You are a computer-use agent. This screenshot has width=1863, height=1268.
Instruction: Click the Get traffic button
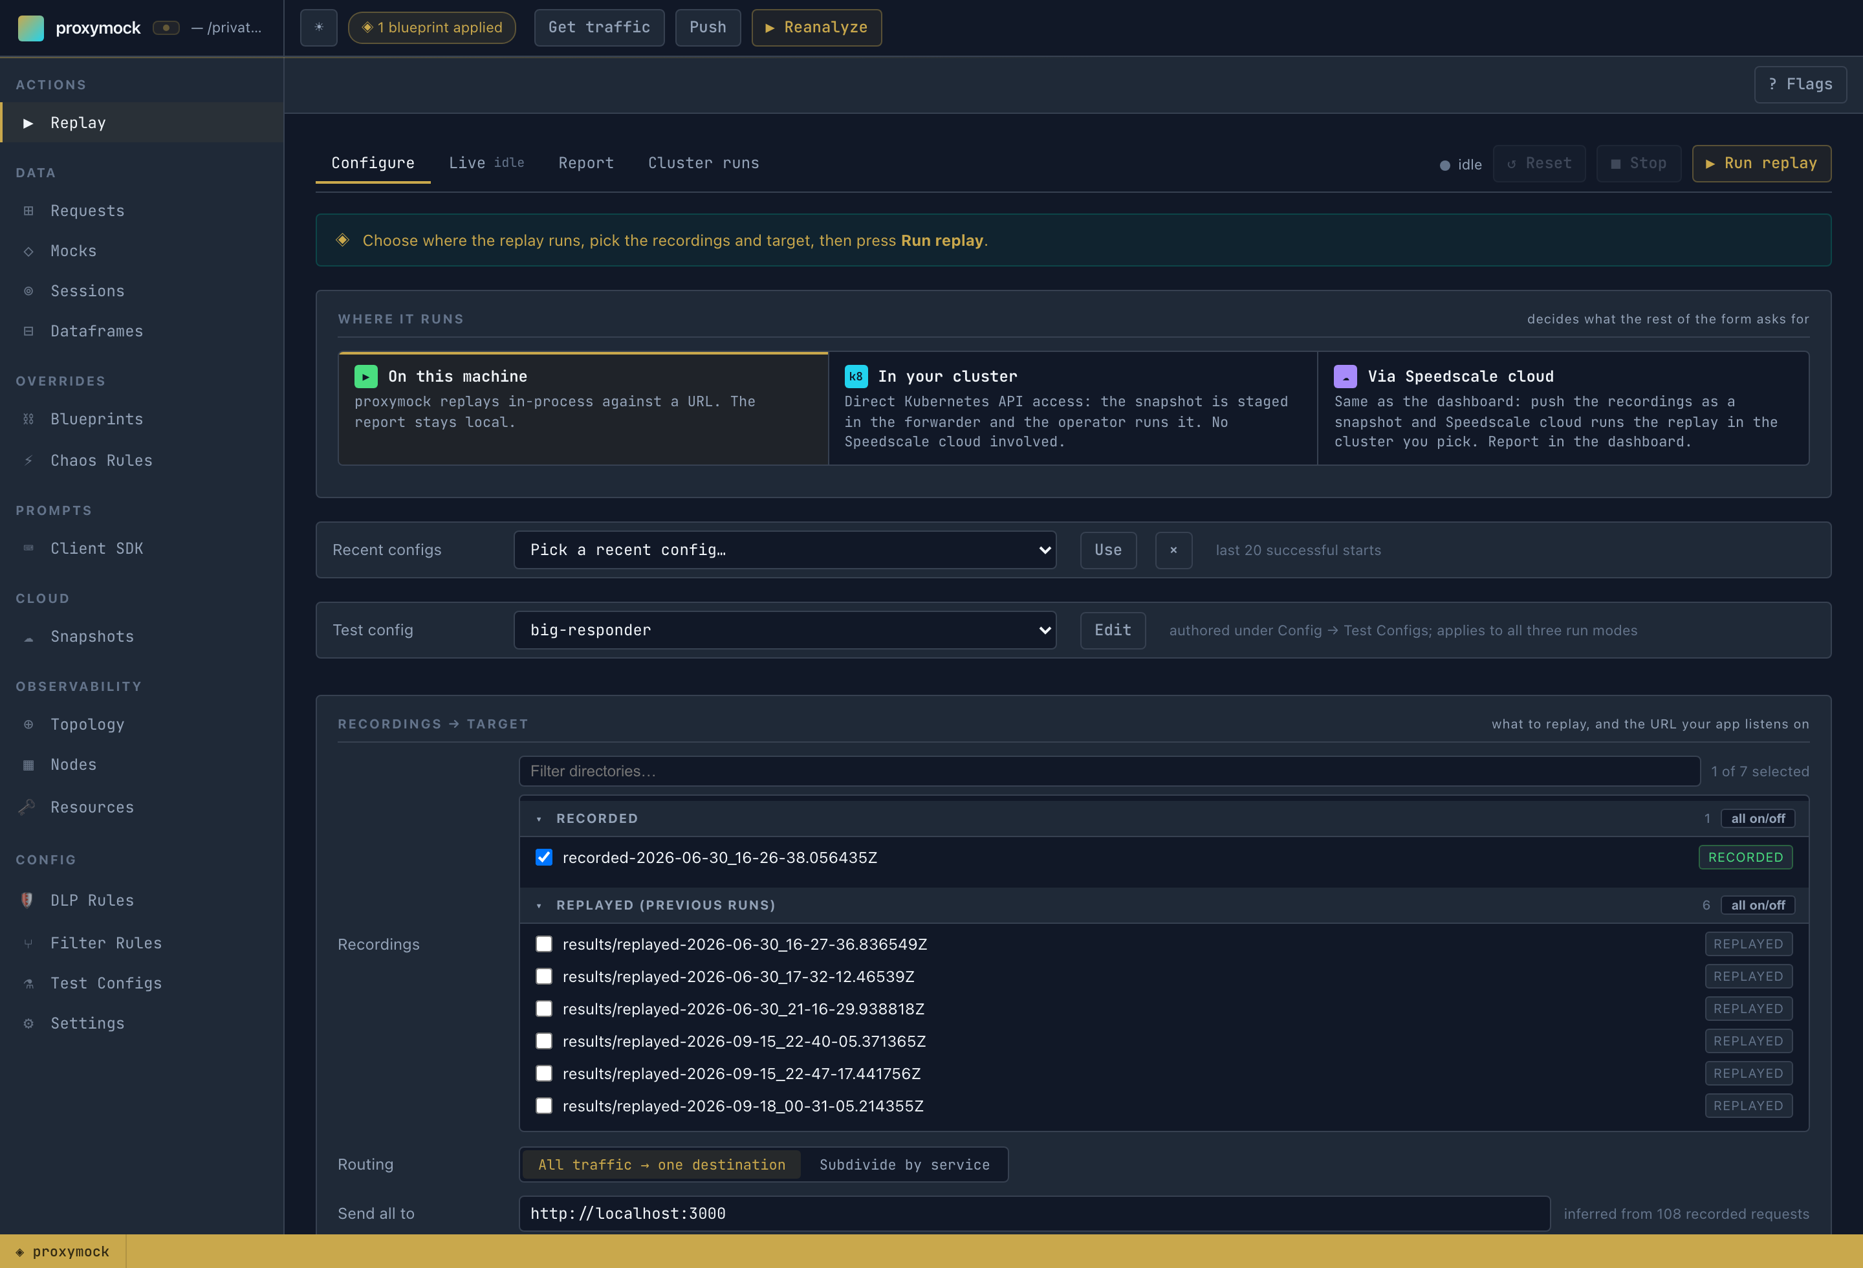point(599,28)
